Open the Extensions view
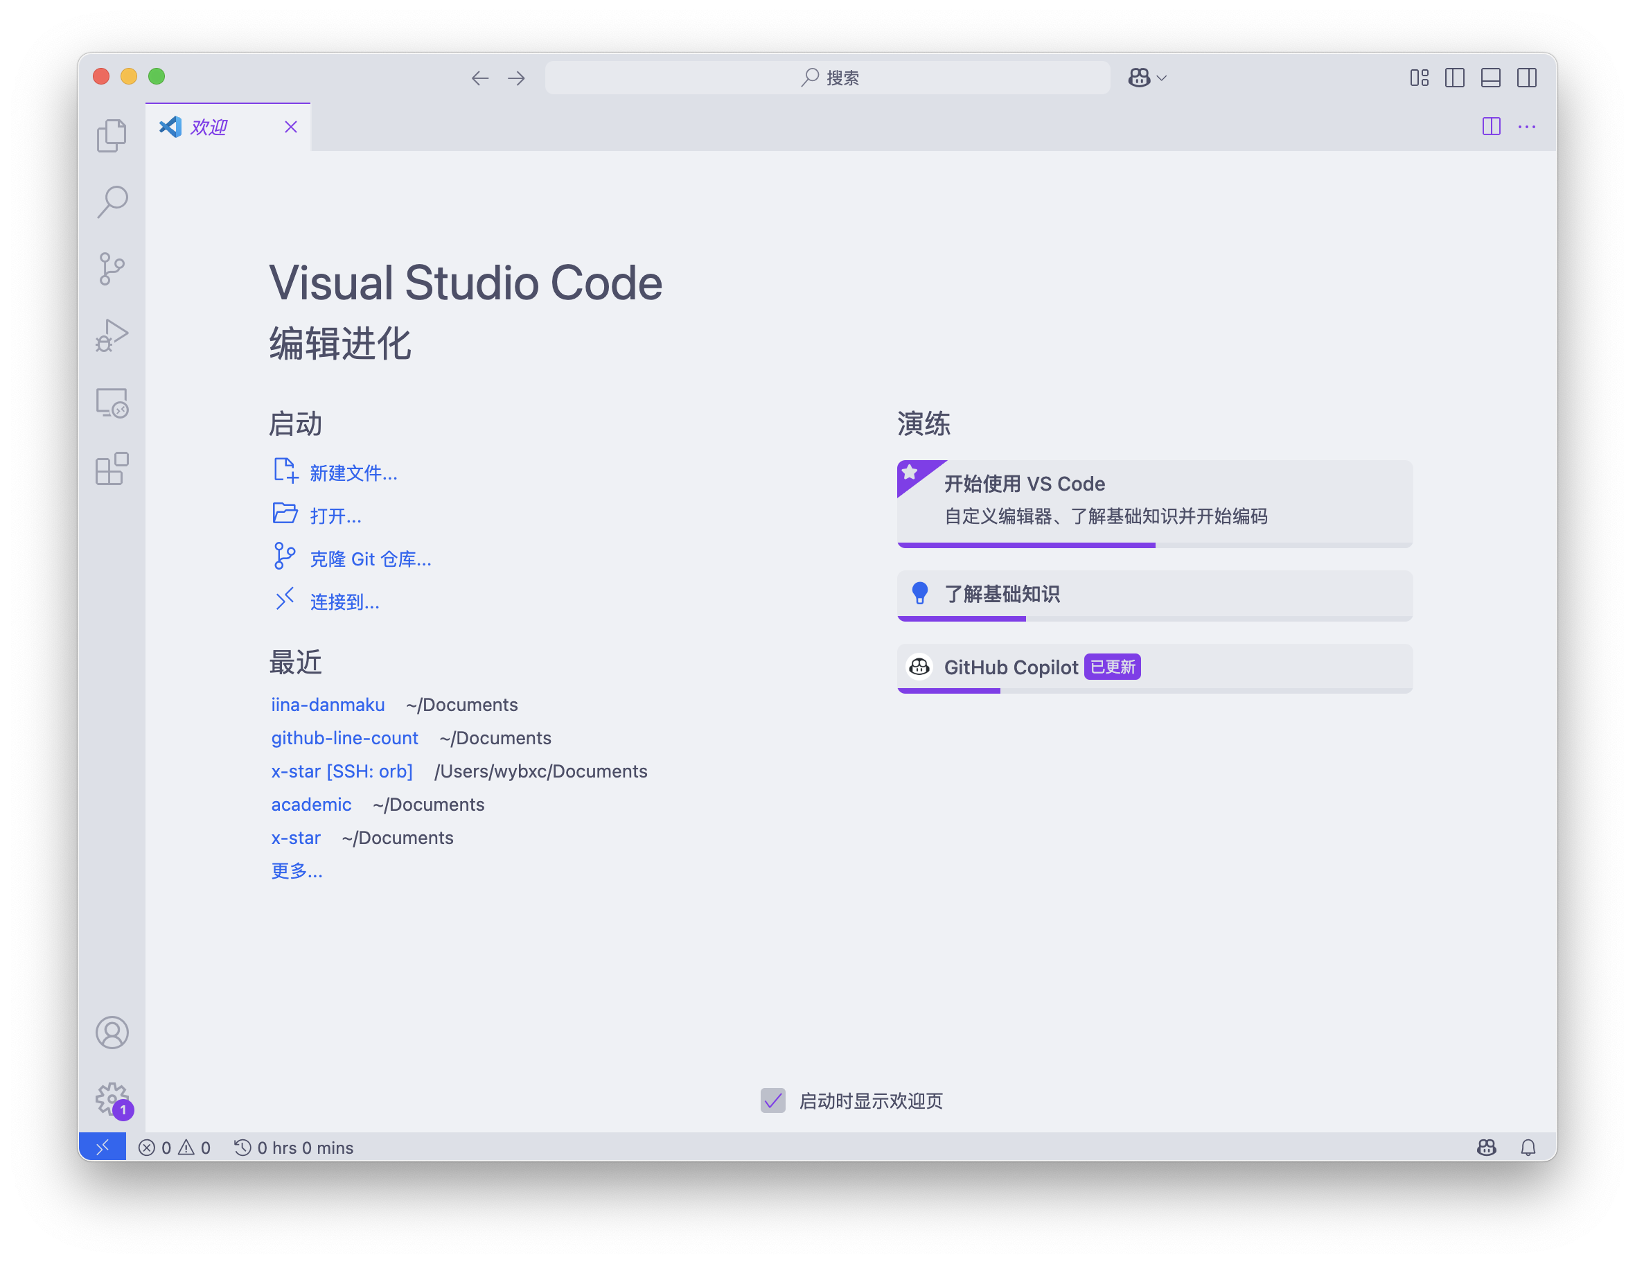Screen dimensions: 1635x1264 click(112, 470)
